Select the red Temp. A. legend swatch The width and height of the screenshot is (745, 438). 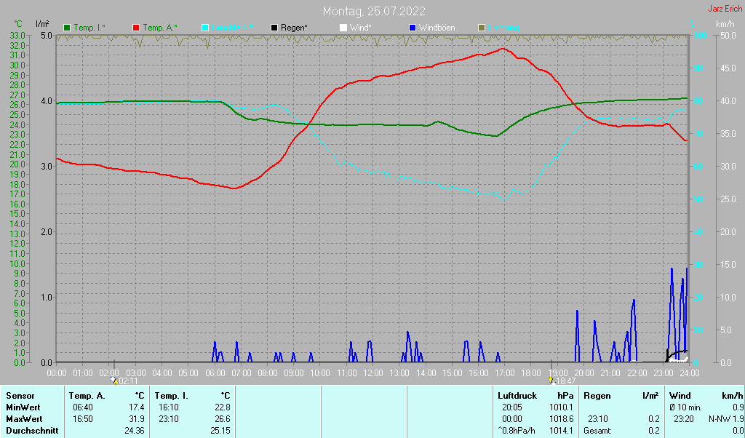tap(136, 28)
